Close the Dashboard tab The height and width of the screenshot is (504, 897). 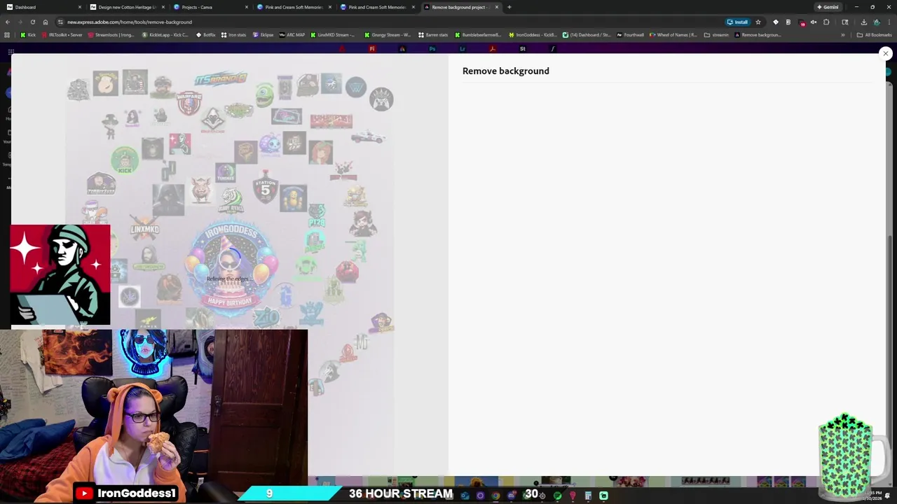coord(80,7)
